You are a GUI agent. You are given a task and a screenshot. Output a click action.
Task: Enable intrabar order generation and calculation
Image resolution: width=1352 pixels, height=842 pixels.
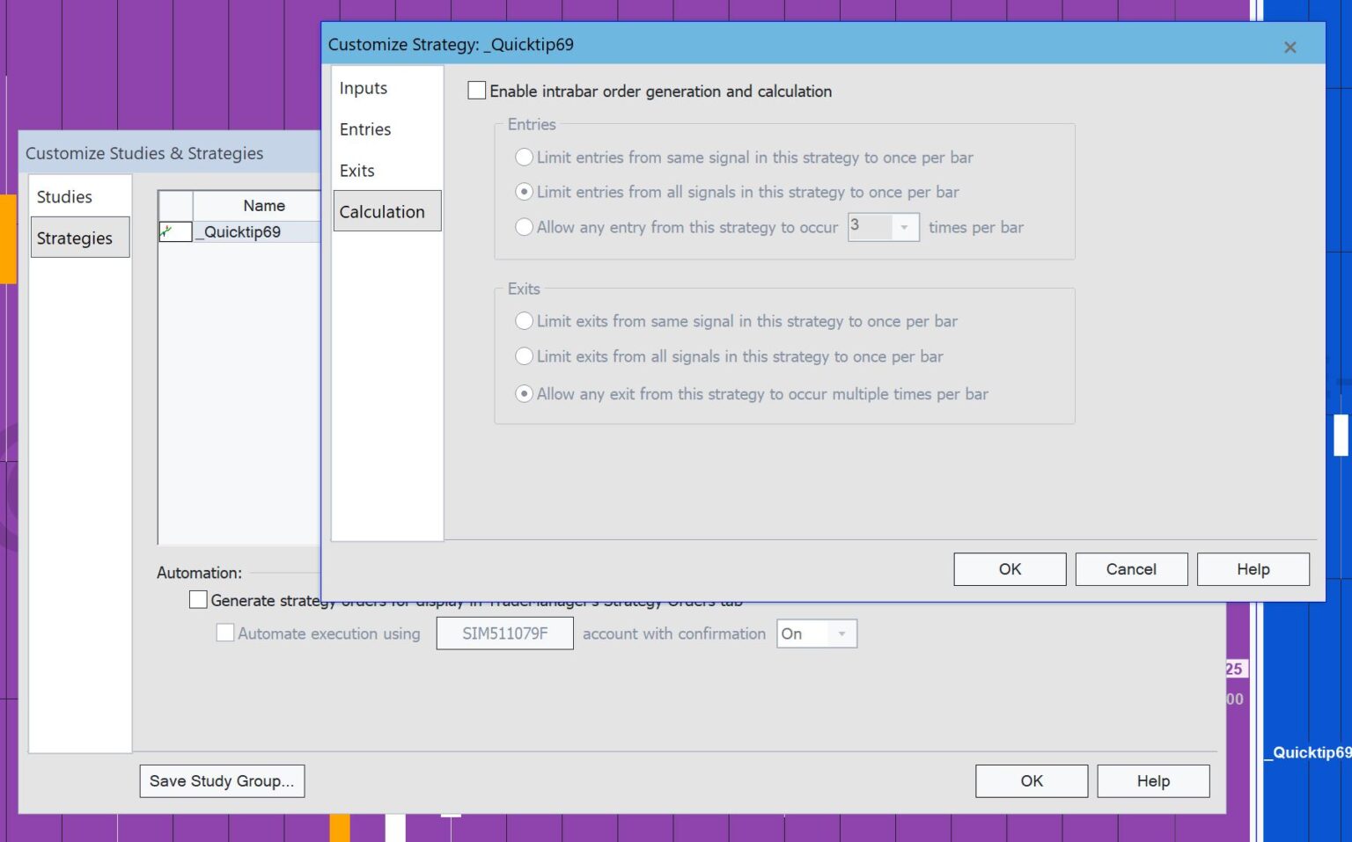click(x=476, y=90)
